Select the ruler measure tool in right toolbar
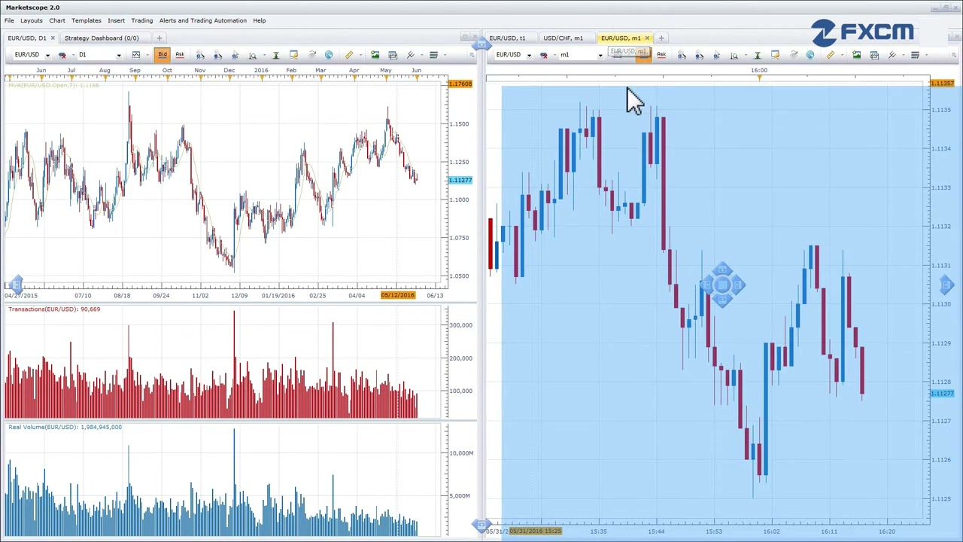The image size is (963, 542). click(831, 55)
